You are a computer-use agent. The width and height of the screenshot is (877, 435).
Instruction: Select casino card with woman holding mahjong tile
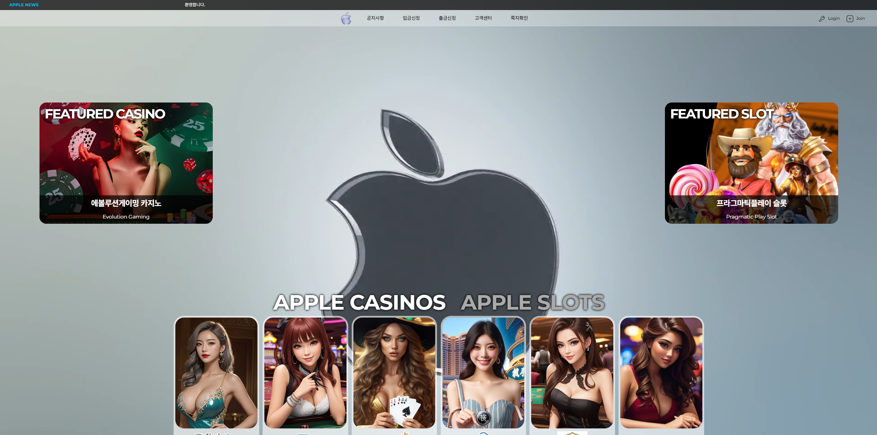483,373
